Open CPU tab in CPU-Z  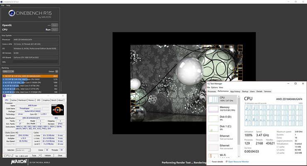pyautogui.click(x=7, y=100)
